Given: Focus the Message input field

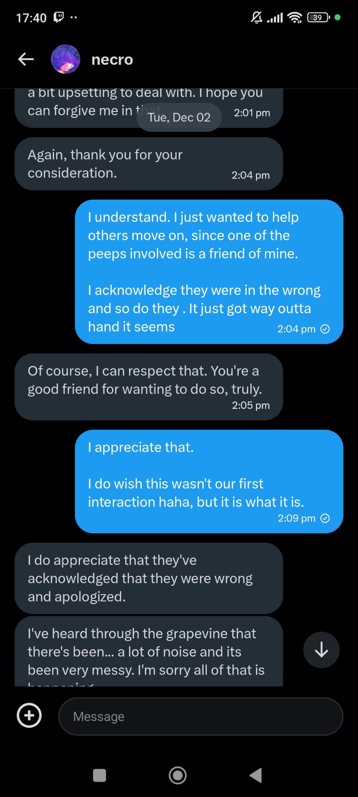Looking at the screenshot, I should coord(200,716).
